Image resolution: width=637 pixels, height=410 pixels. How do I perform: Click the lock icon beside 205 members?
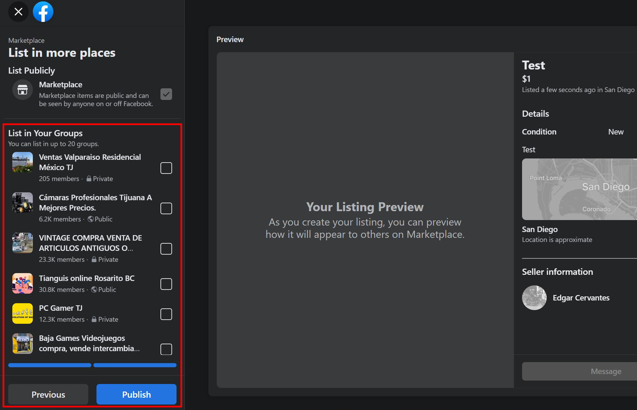[89, 178]
